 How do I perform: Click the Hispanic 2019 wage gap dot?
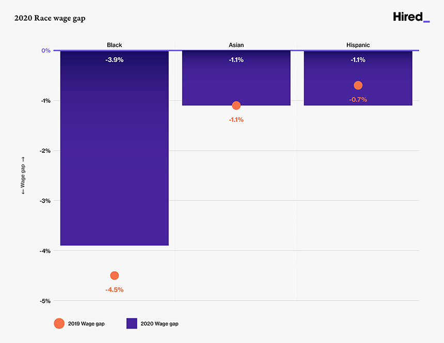(358, 85)
